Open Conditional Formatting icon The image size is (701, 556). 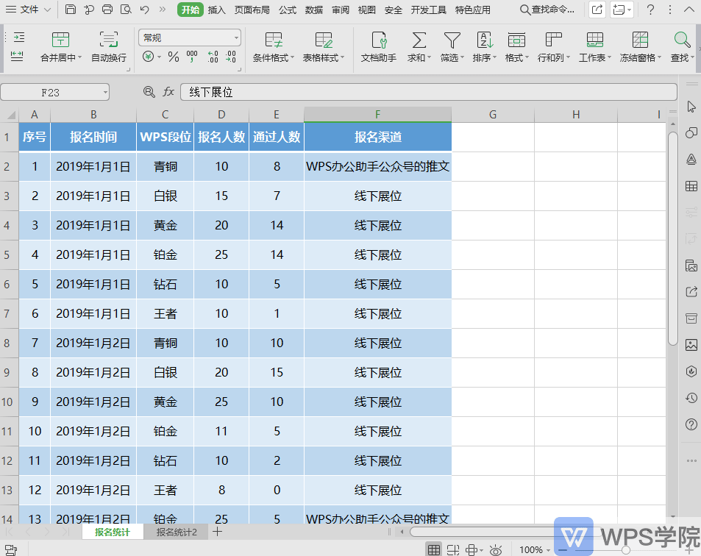tap(273, 40)
